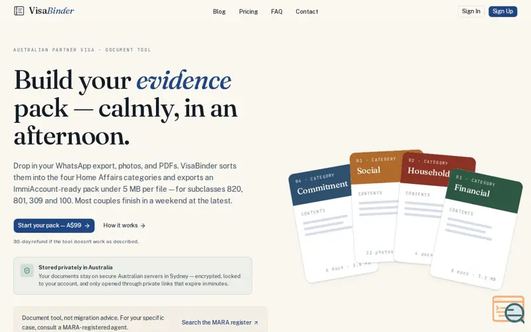The width and height of the screenshot is (531, 332).
Task: Select the Financial category card
Action: (477, 229)
